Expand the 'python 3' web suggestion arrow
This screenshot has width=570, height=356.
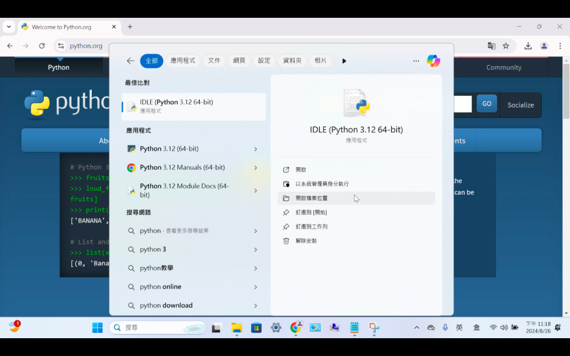coord(255,250)
